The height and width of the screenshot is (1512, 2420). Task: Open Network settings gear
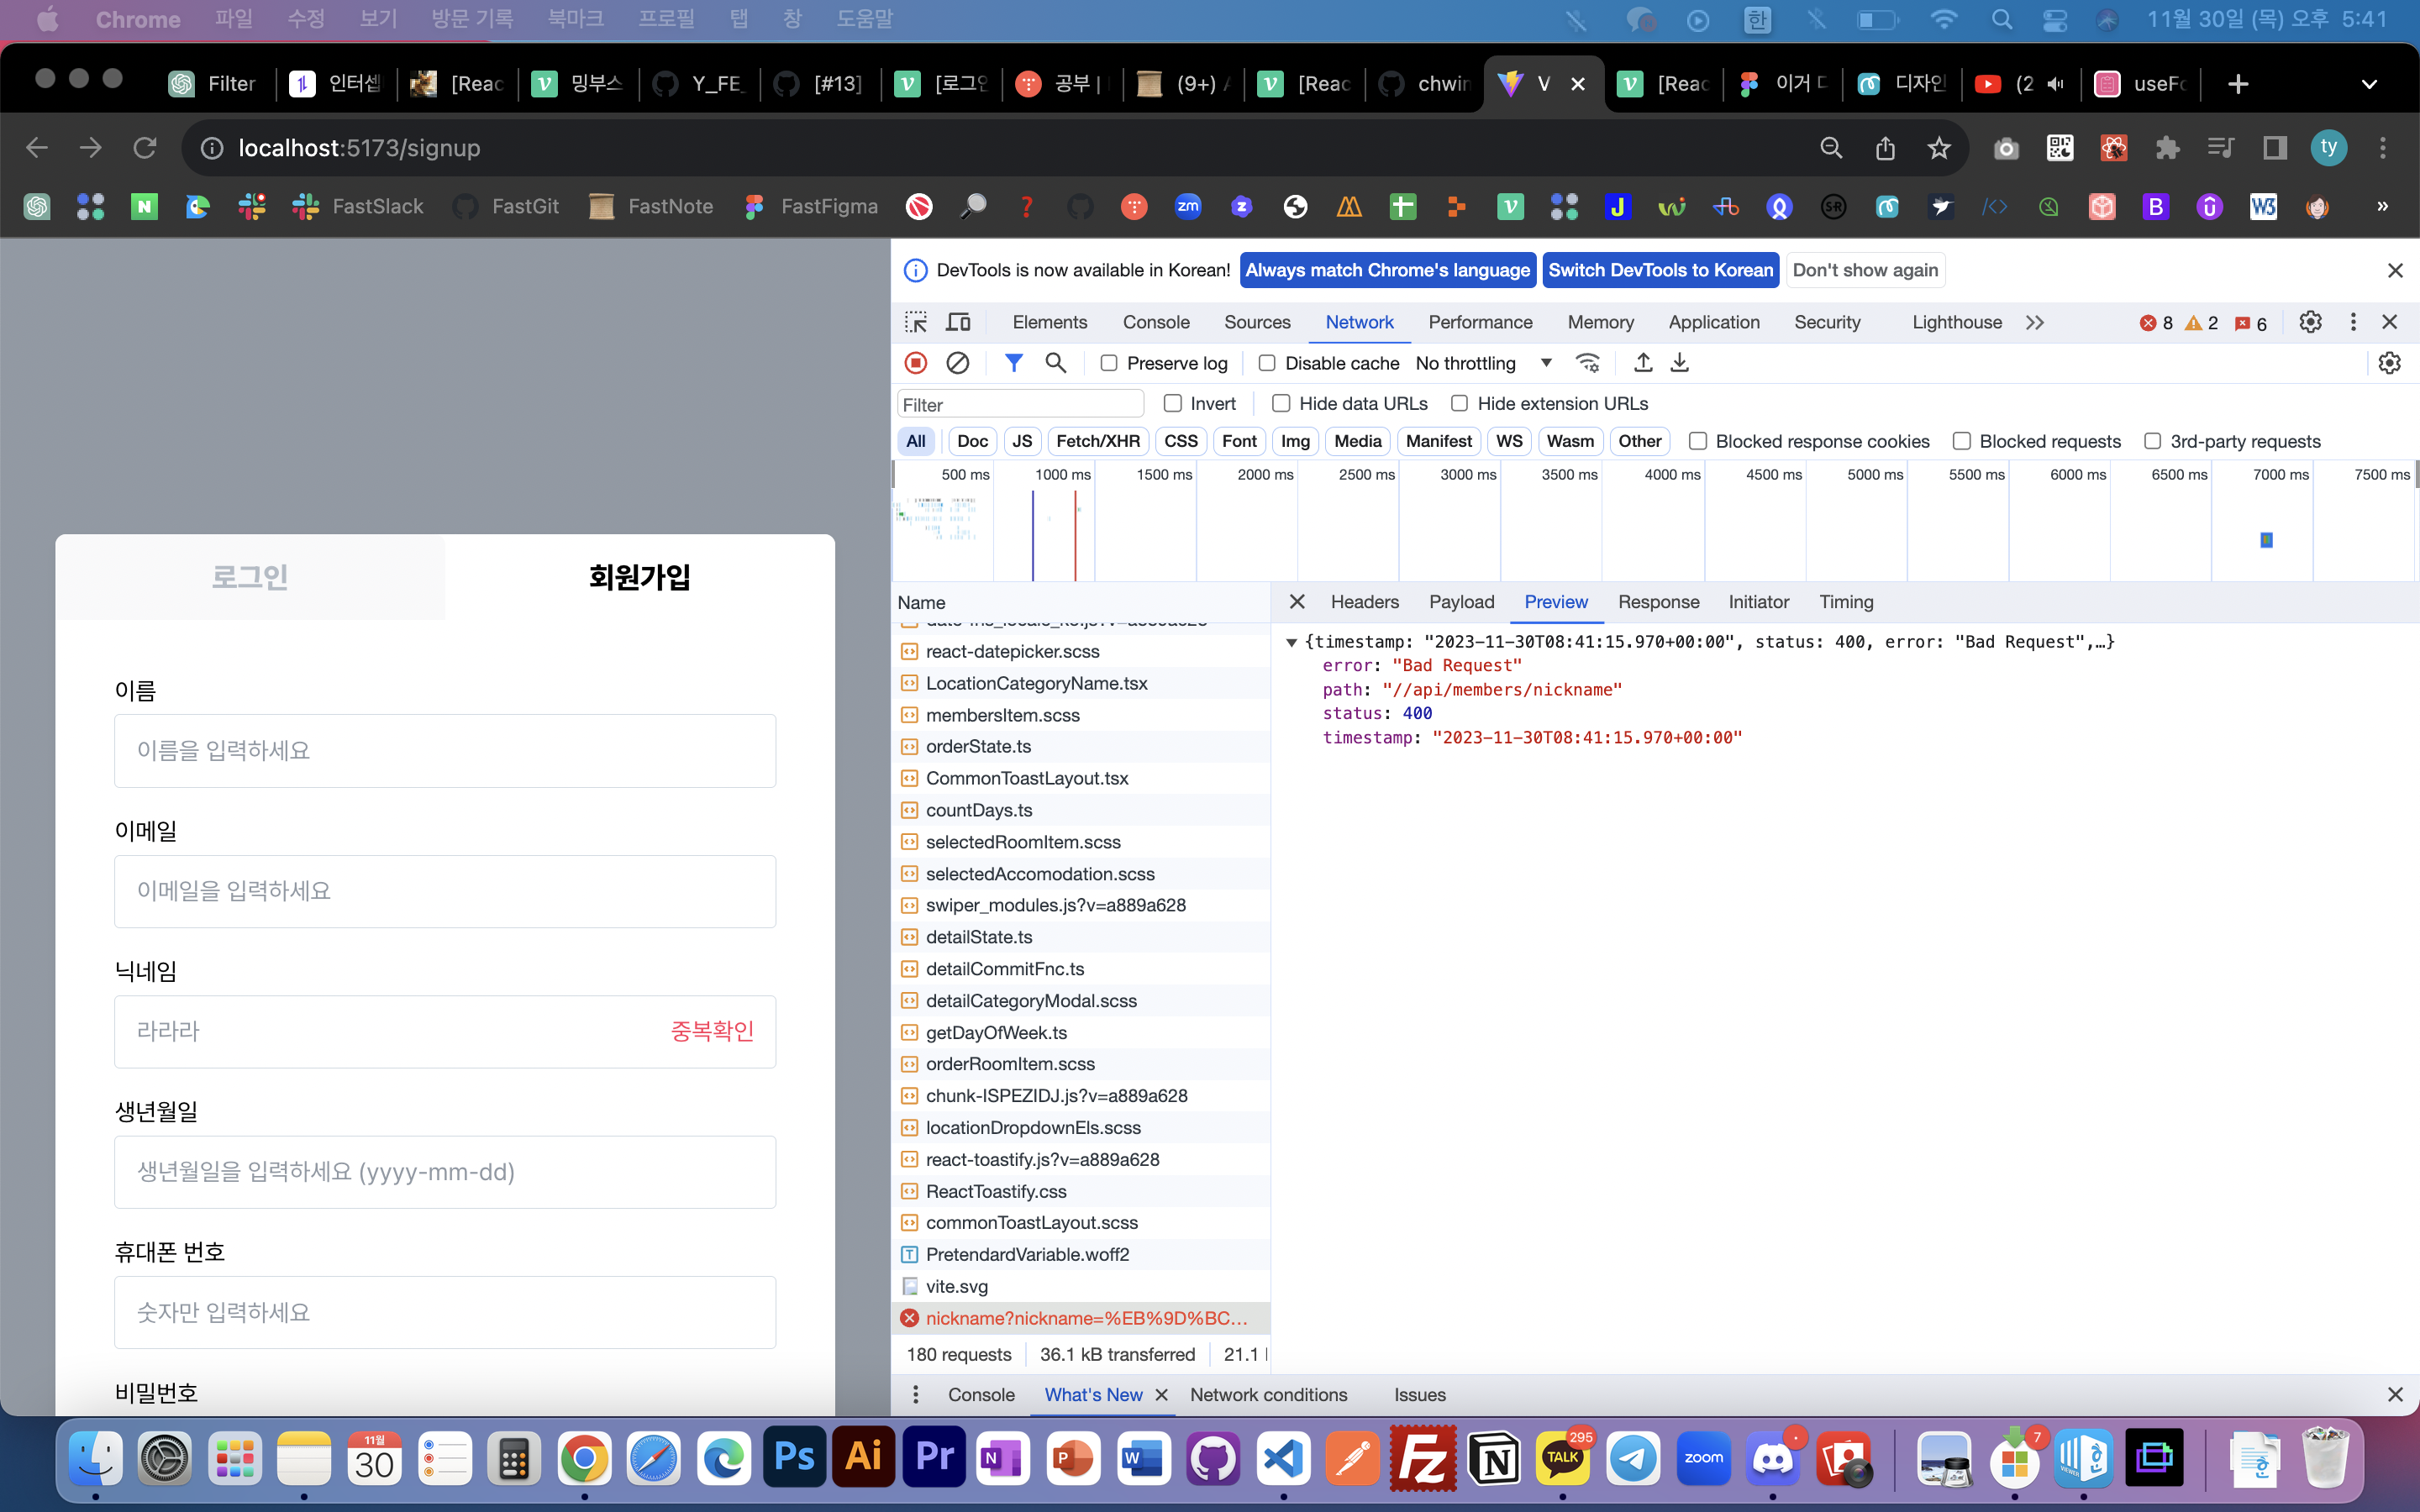(2389, 363)
